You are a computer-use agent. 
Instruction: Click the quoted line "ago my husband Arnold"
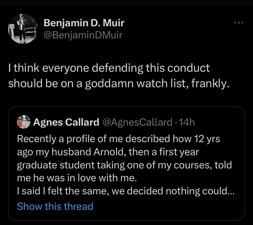pos(108,152)
